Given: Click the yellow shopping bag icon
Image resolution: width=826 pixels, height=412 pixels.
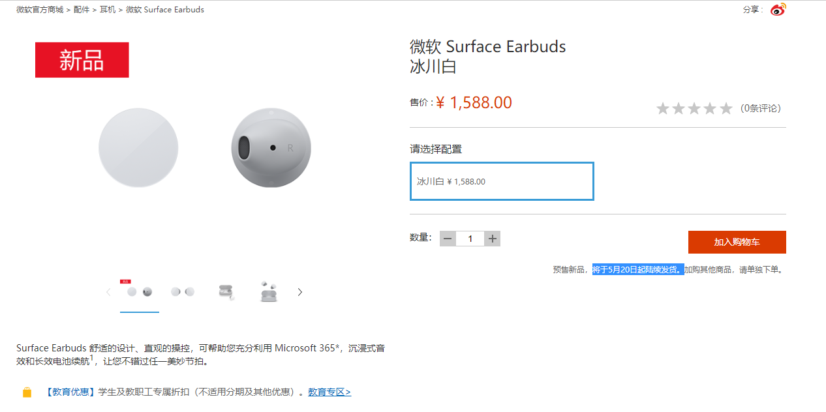Looking at the screenshot, I should (x=27, y=392).
